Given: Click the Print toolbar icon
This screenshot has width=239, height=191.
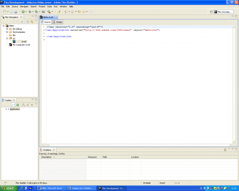Looking at the screenshot, I should tap(16, 12).
